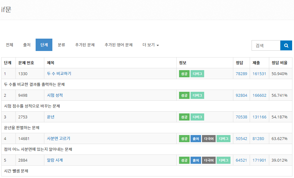The width and height of the screenshot is (294, 178).
Task: Click 다국어 badge in row 2884
Action: tap(209, 160)
